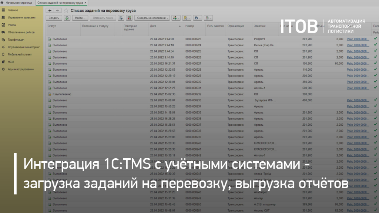Click the status icon of row 0000-000227
Screen dimensions: 379x213
coord(50,64)
